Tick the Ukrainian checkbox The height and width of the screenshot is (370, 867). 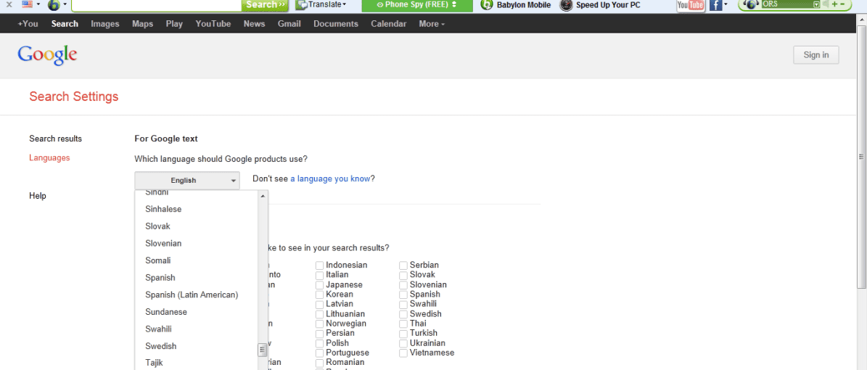tap(403, 343)
